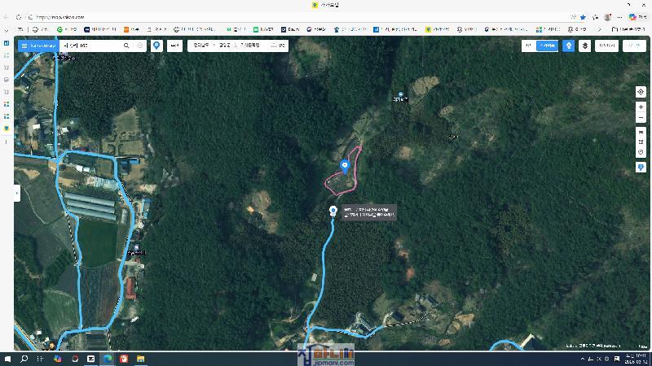Viewport: 652px width, 366px height.
Task: Toggle the blue light-bulb overlay button
Action: 569,46
